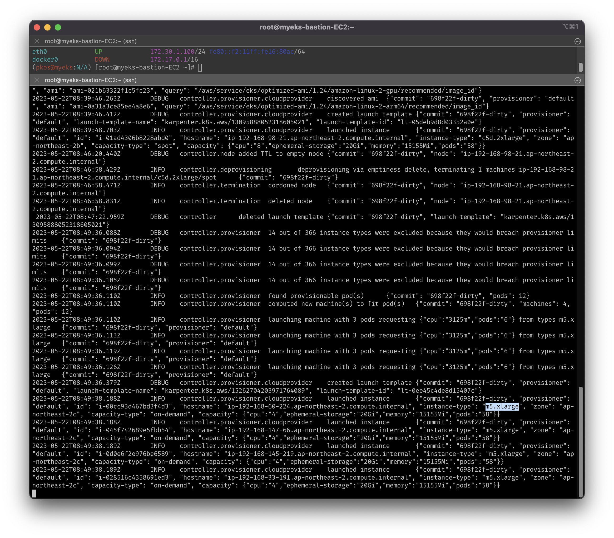Click pkos@myeks in the prompt

click(x=54, y=67)
